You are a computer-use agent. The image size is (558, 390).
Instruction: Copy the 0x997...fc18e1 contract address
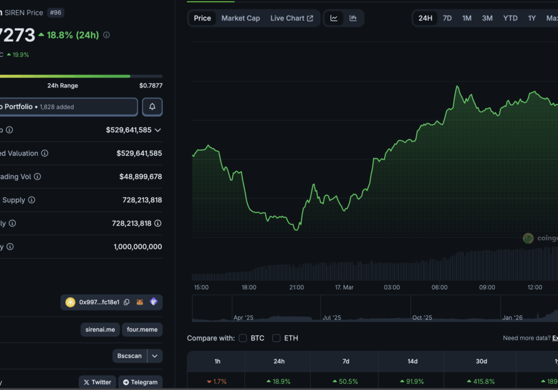[127, 302]
